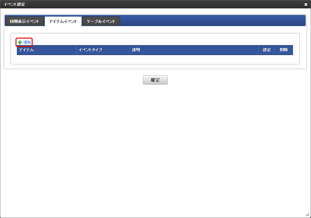This screenshot has width=311, height=218.
Task: Click the イベントタイプ column header
Action: pos(103,50)
